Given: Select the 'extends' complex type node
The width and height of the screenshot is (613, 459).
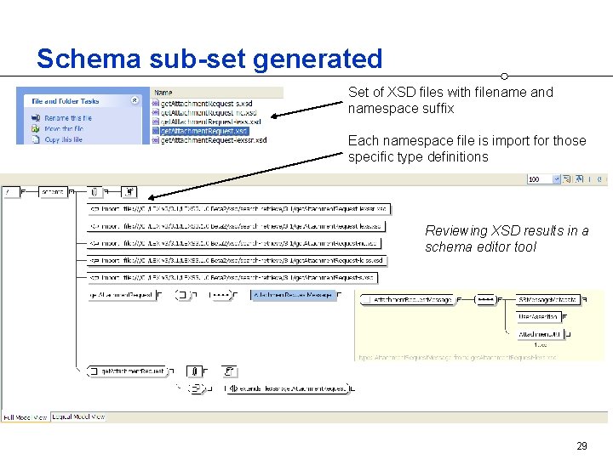Looking at the screenshot, I should 287,388.
